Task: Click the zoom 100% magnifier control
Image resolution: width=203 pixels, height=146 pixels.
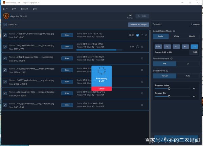Action: coord(142,16)
